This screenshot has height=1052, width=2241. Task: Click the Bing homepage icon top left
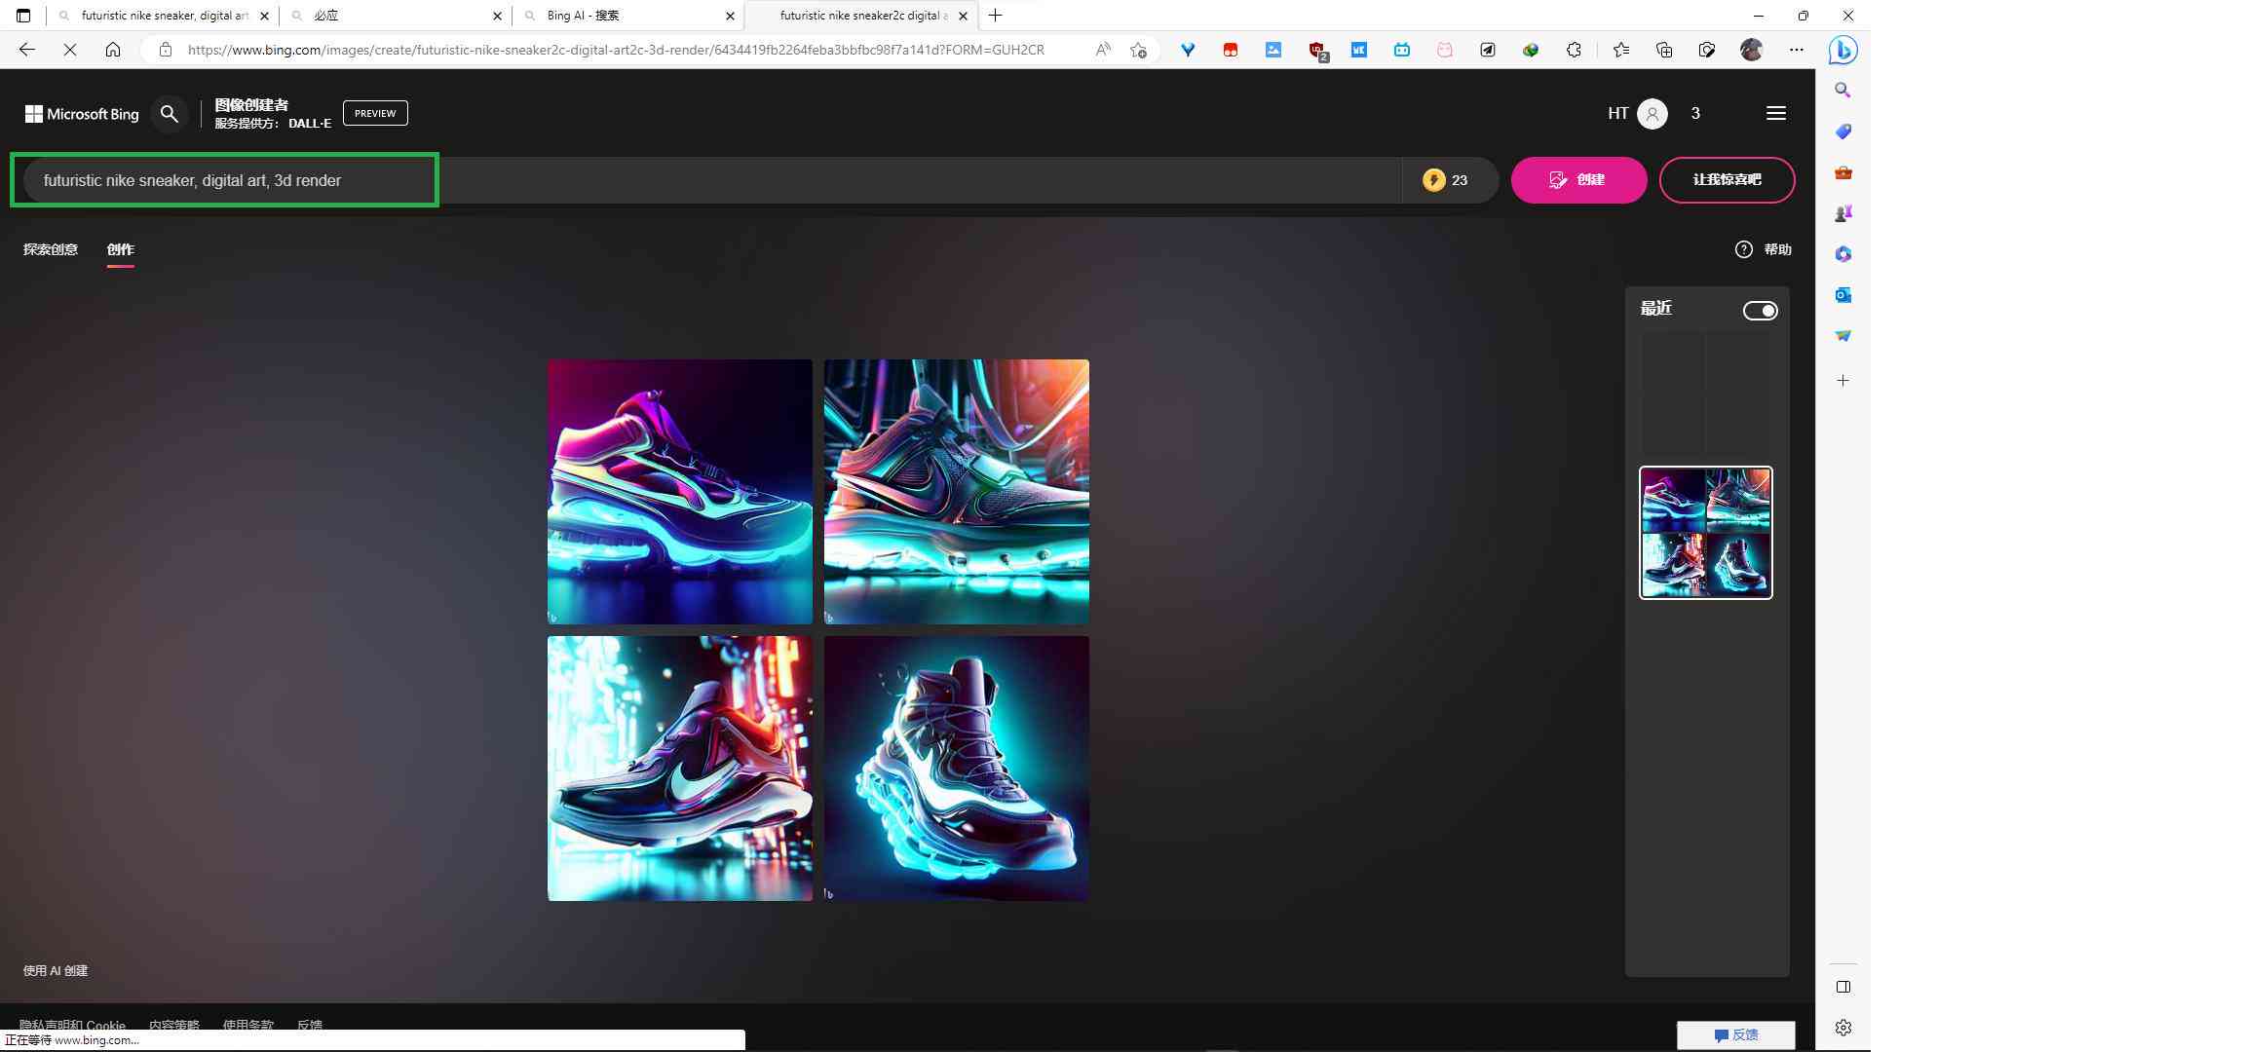pos(79,113)
